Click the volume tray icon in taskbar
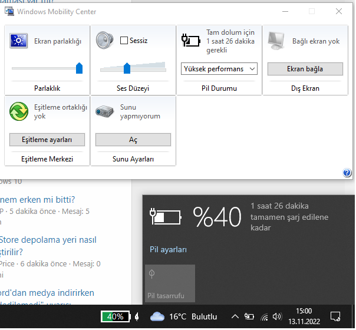 click(x=278, y=317)
